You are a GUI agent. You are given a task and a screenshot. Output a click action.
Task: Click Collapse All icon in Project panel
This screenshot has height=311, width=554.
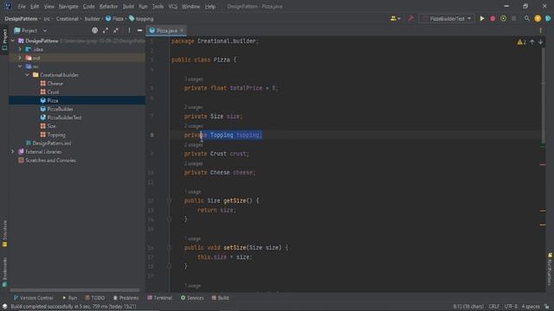pos(116,31)
